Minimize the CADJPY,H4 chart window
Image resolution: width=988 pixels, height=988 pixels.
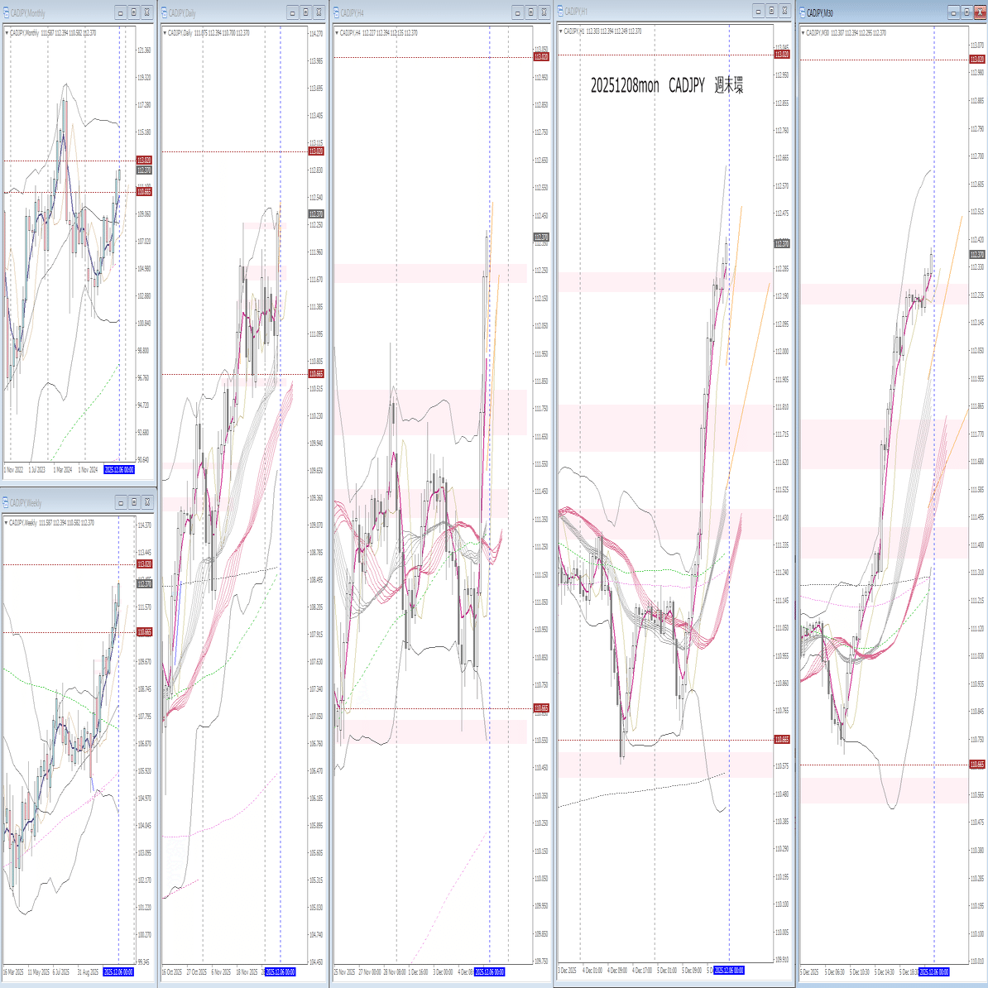click(517, 12)
